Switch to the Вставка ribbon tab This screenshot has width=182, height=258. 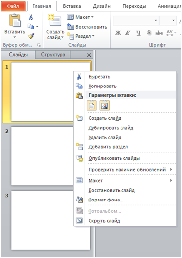click(72, 6)
